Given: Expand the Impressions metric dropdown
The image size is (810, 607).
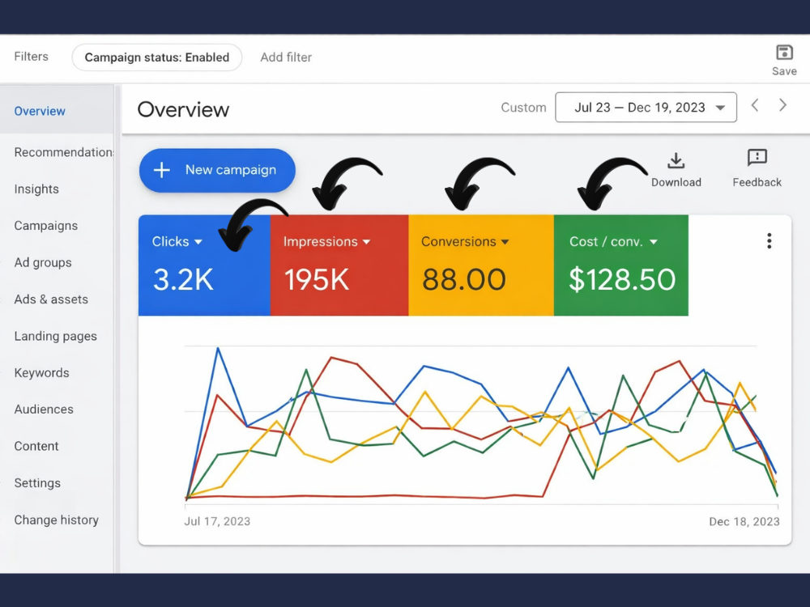Looking at the screenshot, I should (366, 241).
